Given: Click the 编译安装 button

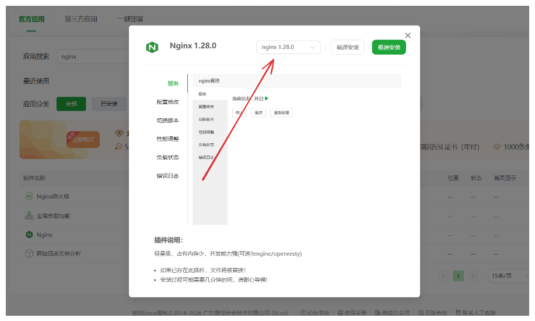Looking at the screenshot, I should click(x=348, y=47).
